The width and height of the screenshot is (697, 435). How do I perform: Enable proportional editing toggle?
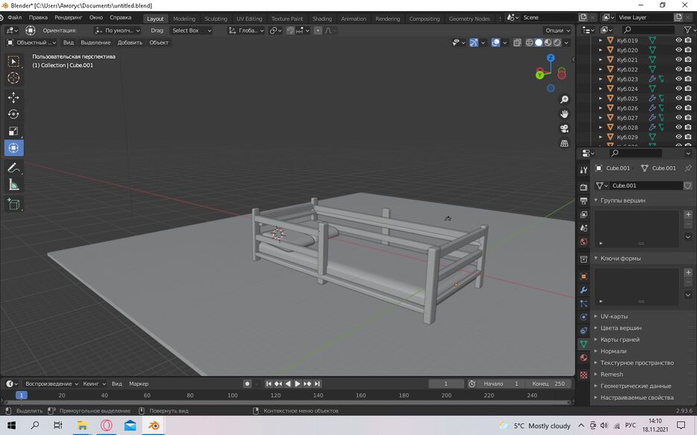coord(318,31)
